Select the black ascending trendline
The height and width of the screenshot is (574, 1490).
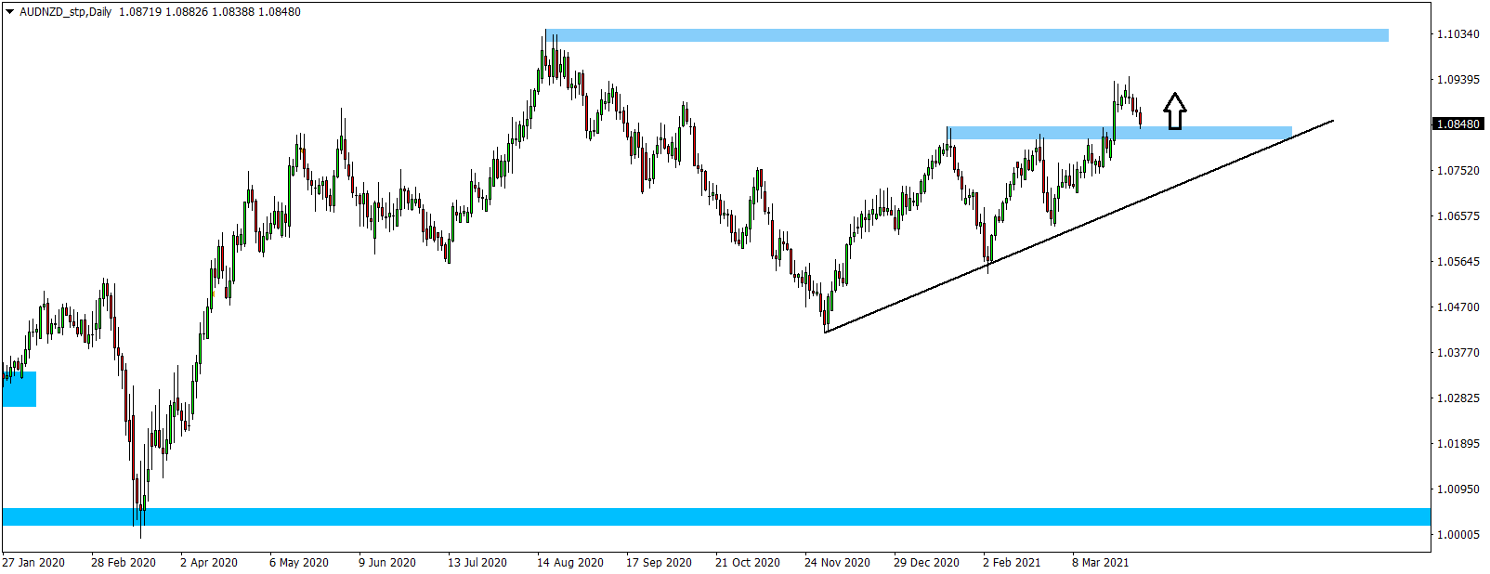point(1078,226)
